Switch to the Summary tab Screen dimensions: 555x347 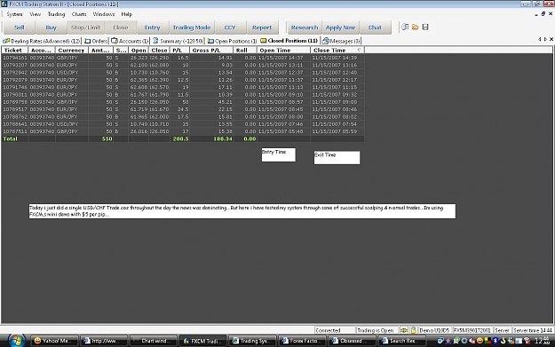click(178, 41)
